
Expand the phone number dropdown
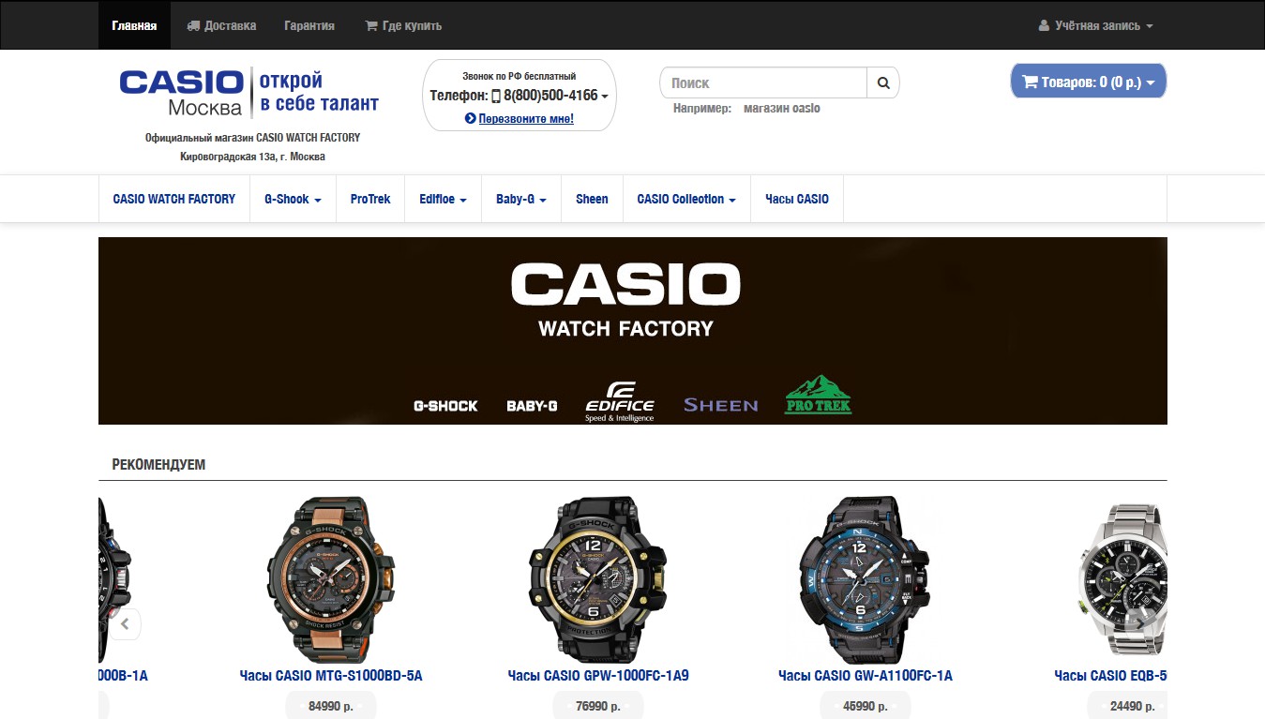519,96
